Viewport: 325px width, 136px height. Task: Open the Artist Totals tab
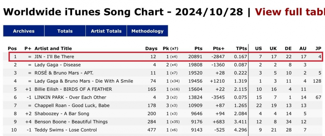pyautogui.click(x=106, y=31)
